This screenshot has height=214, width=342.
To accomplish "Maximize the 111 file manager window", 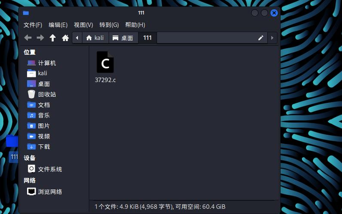I will (x=264, y=13).
